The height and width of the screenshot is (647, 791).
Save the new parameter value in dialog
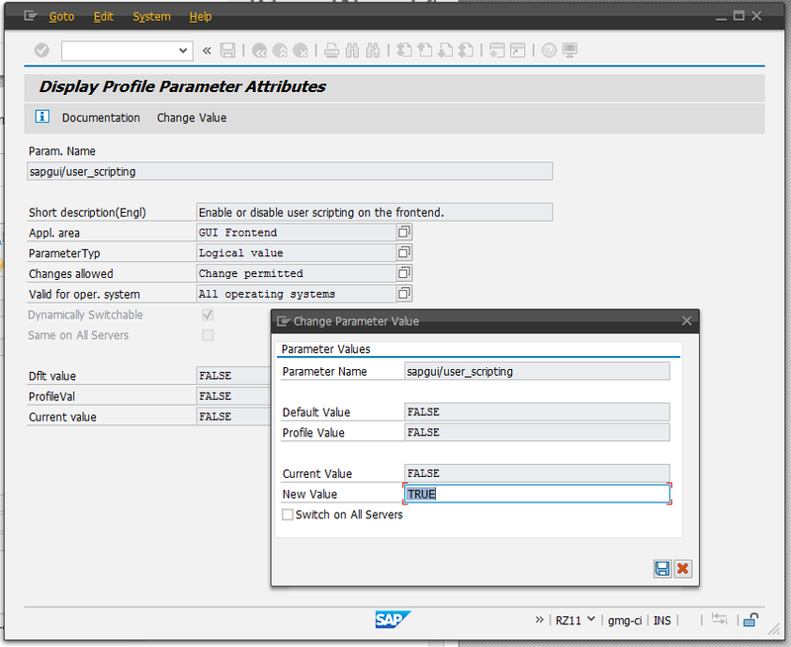click(x=662, y=569)
